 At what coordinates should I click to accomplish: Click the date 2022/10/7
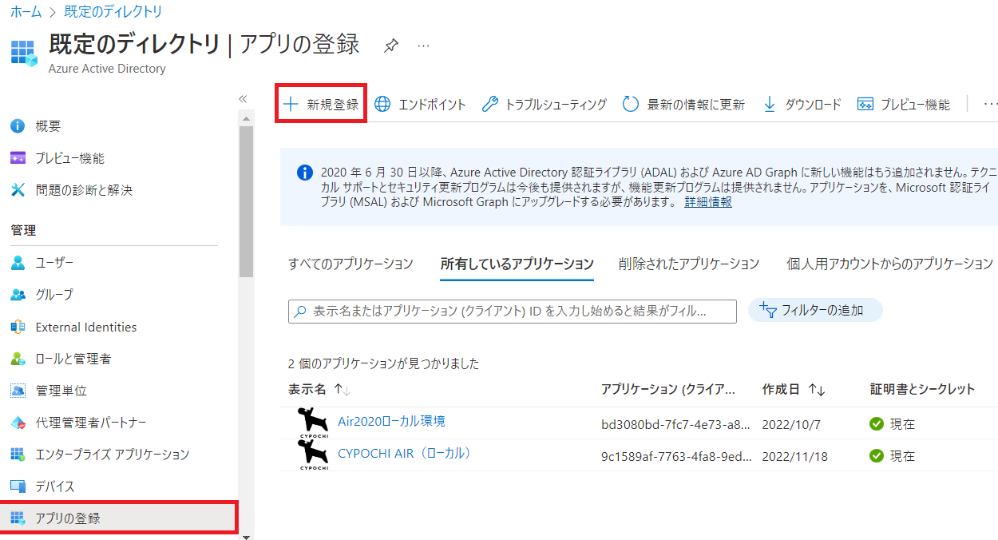790,424
